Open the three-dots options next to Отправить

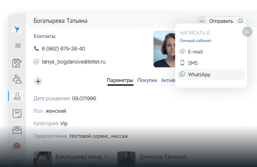(202, 21)
